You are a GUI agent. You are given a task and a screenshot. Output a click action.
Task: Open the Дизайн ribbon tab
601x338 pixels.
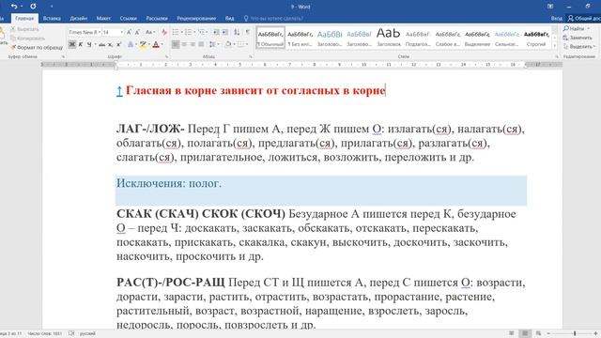coord(78,18)
